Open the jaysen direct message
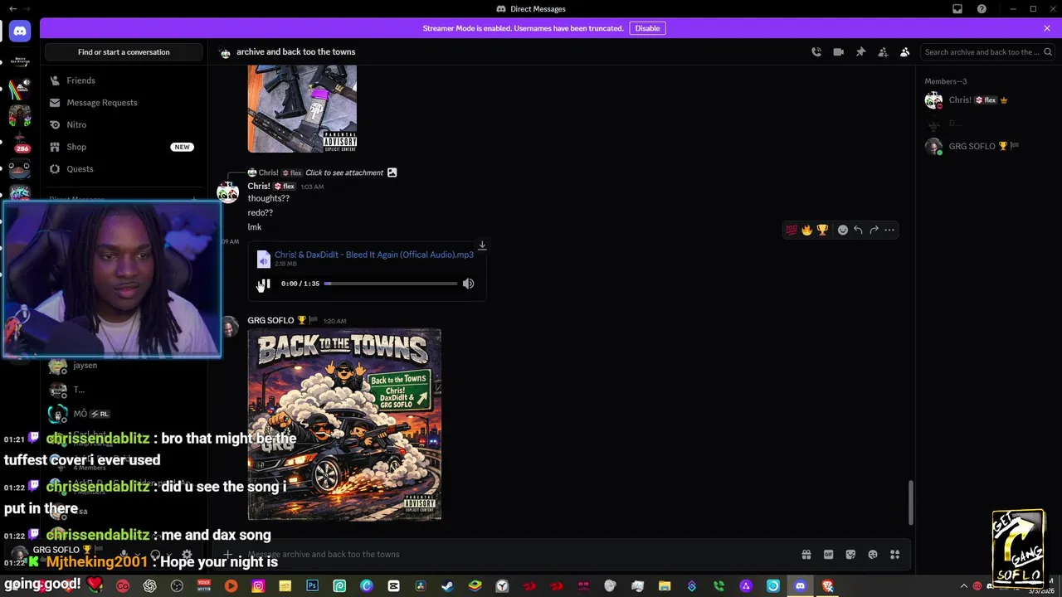The height and width of the screenshot is (597, 1062). pos(124,366)
